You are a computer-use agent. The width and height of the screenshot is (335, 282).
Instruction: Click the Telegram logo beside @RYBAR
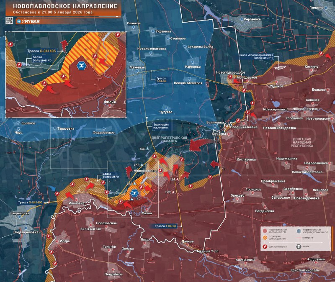(x=19, y=21)
